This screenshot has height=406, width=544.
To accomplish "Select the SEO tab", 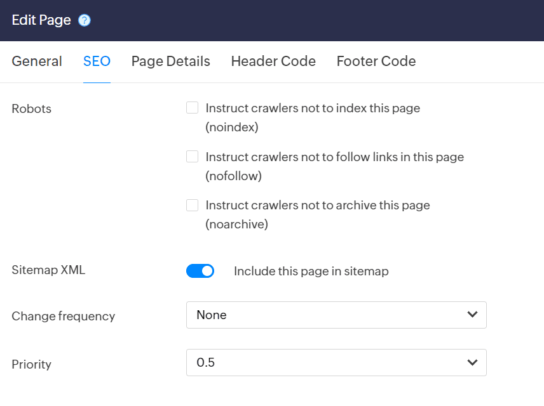I will [97, 62].
